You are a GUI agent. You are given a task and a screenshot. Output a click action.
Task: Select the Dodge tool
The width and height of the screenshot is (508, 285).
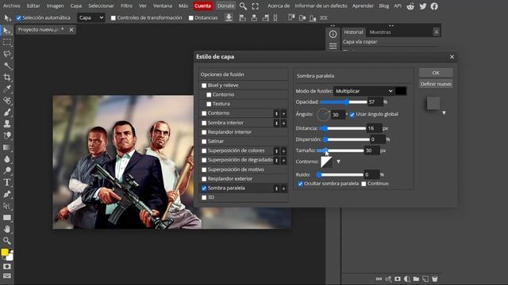(x=7, y=171)
